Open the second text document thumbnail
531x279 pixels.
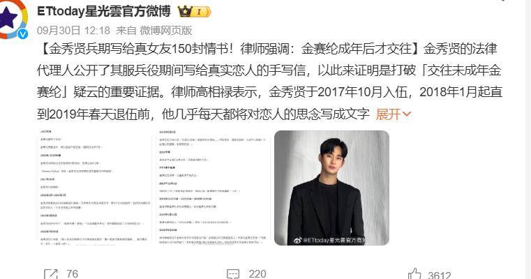point(213,188)
